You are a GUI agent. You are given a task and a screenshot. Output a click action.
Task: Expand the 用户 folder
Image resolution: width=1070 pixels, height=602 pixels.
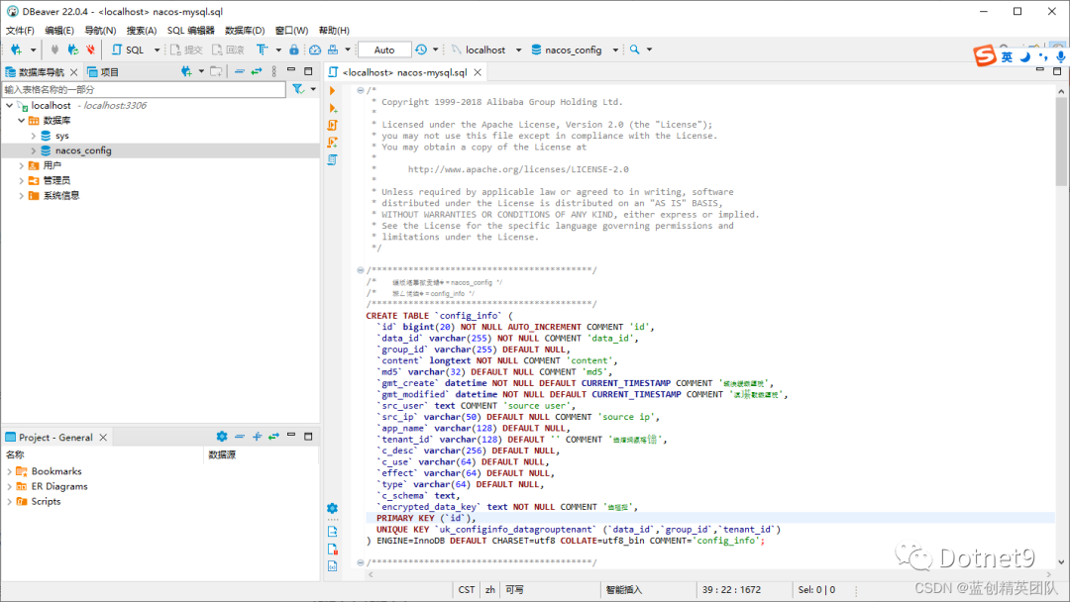point(22,165)
